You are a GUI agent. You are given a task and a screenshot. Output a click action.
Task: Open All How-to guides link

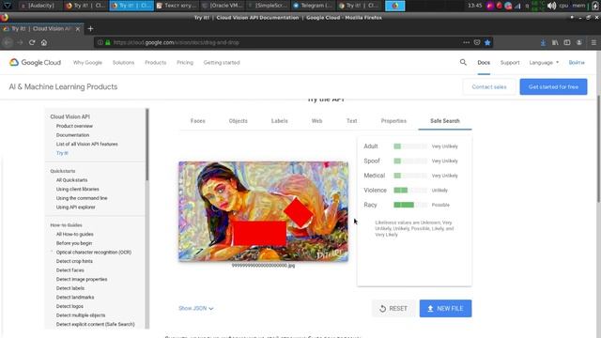75,234
